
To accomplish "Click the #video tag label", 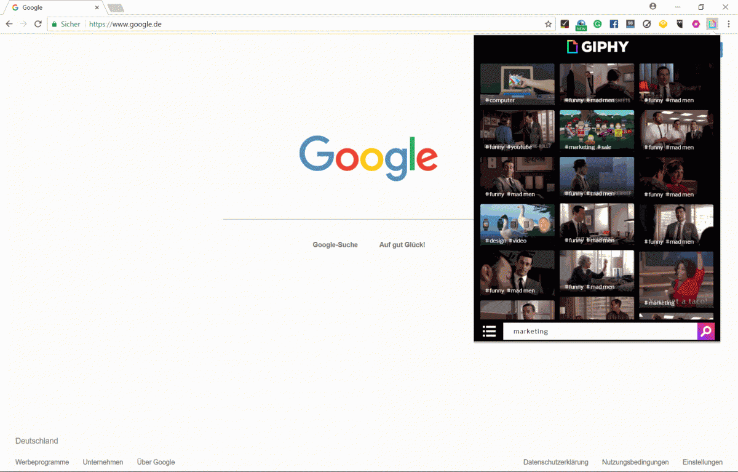I will click(517, 241).
